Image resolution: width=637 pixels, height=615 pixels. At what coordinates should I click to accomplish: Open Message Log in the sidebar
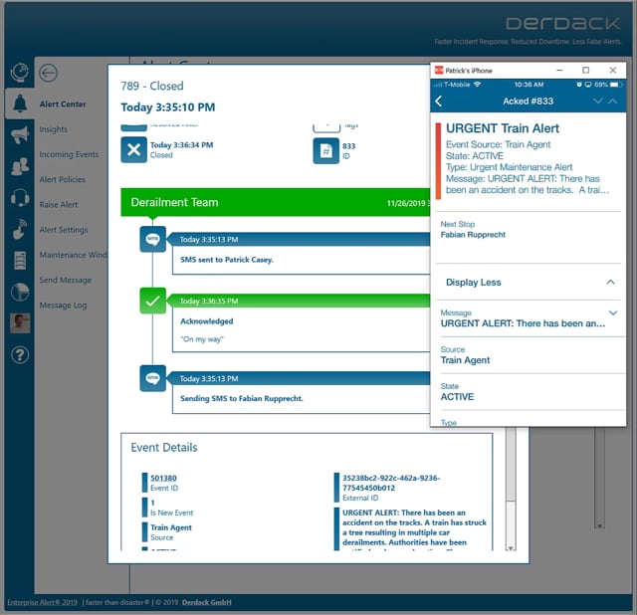pos(63,306)
